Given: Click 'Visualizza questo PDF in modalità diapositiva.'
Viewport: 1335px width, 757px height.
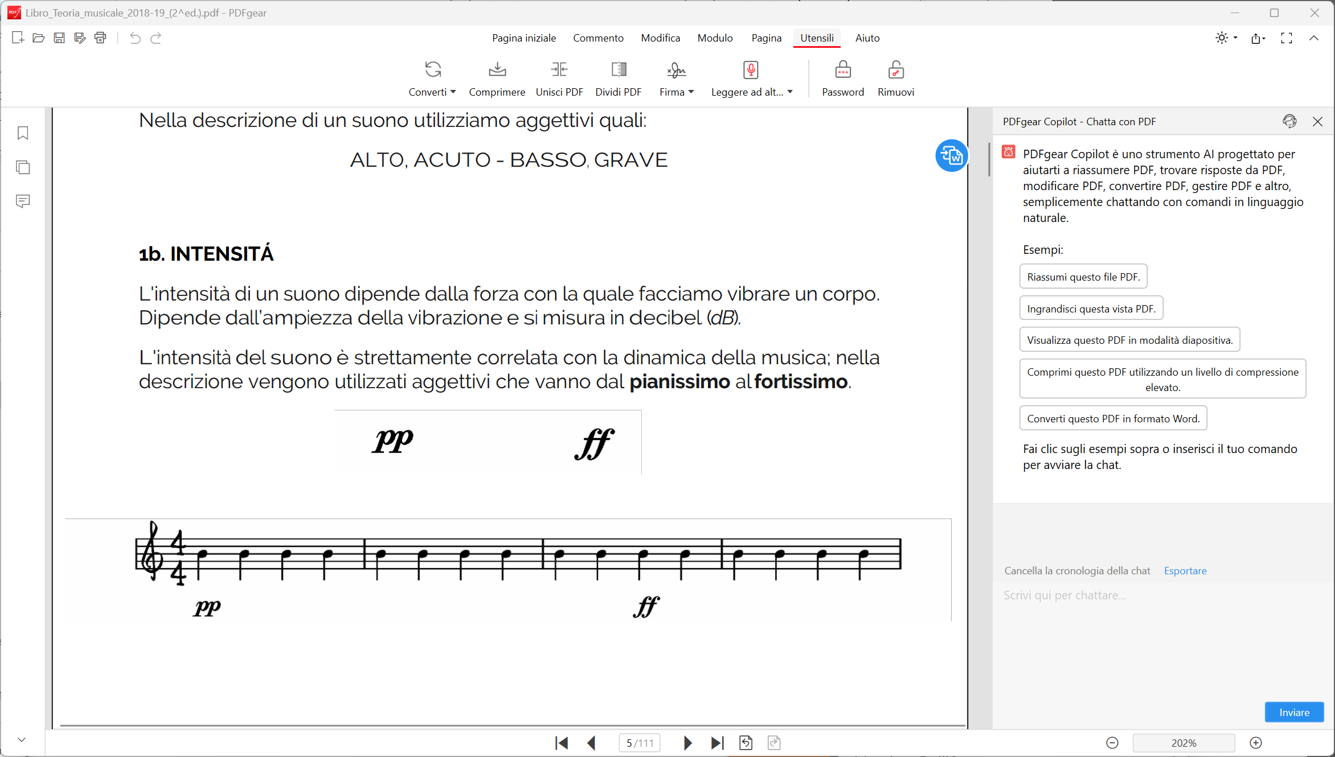Looking at the screenshot, I should pos(1129,340).
